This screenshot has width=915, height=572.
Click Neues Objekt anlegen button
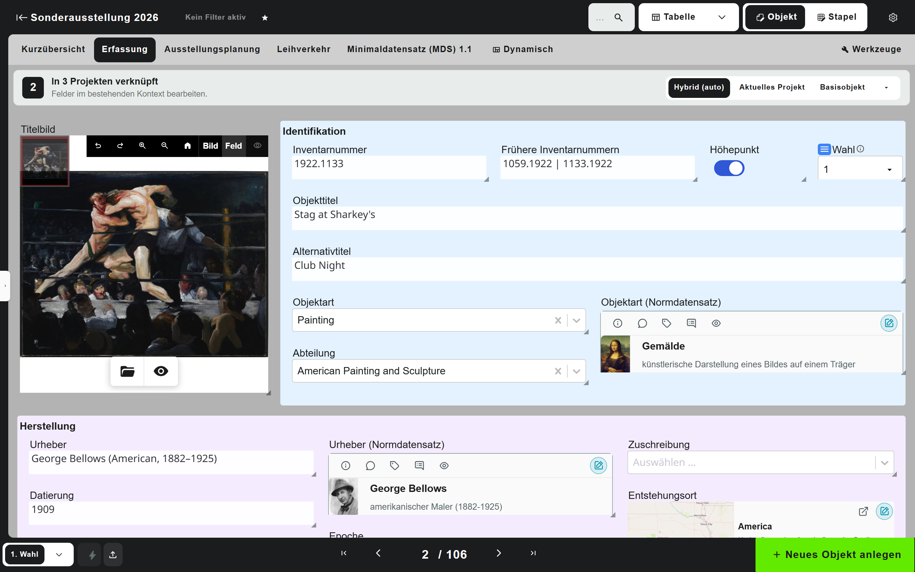[835, 555]
